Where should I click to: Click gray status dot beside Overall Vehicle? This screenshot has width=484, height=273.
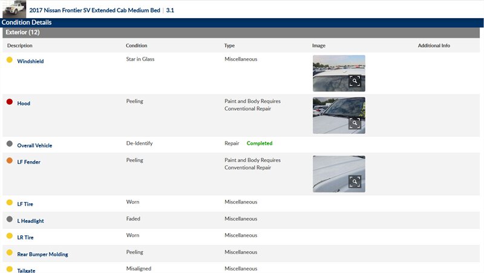coord(10,144)
